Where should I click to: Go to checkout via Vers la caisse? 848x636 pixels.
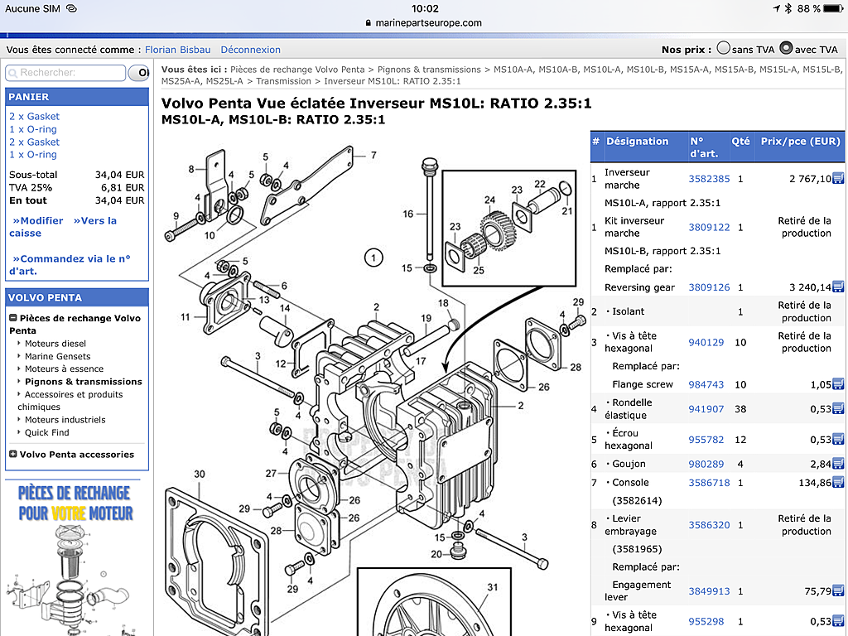click(x=63, y=227)
